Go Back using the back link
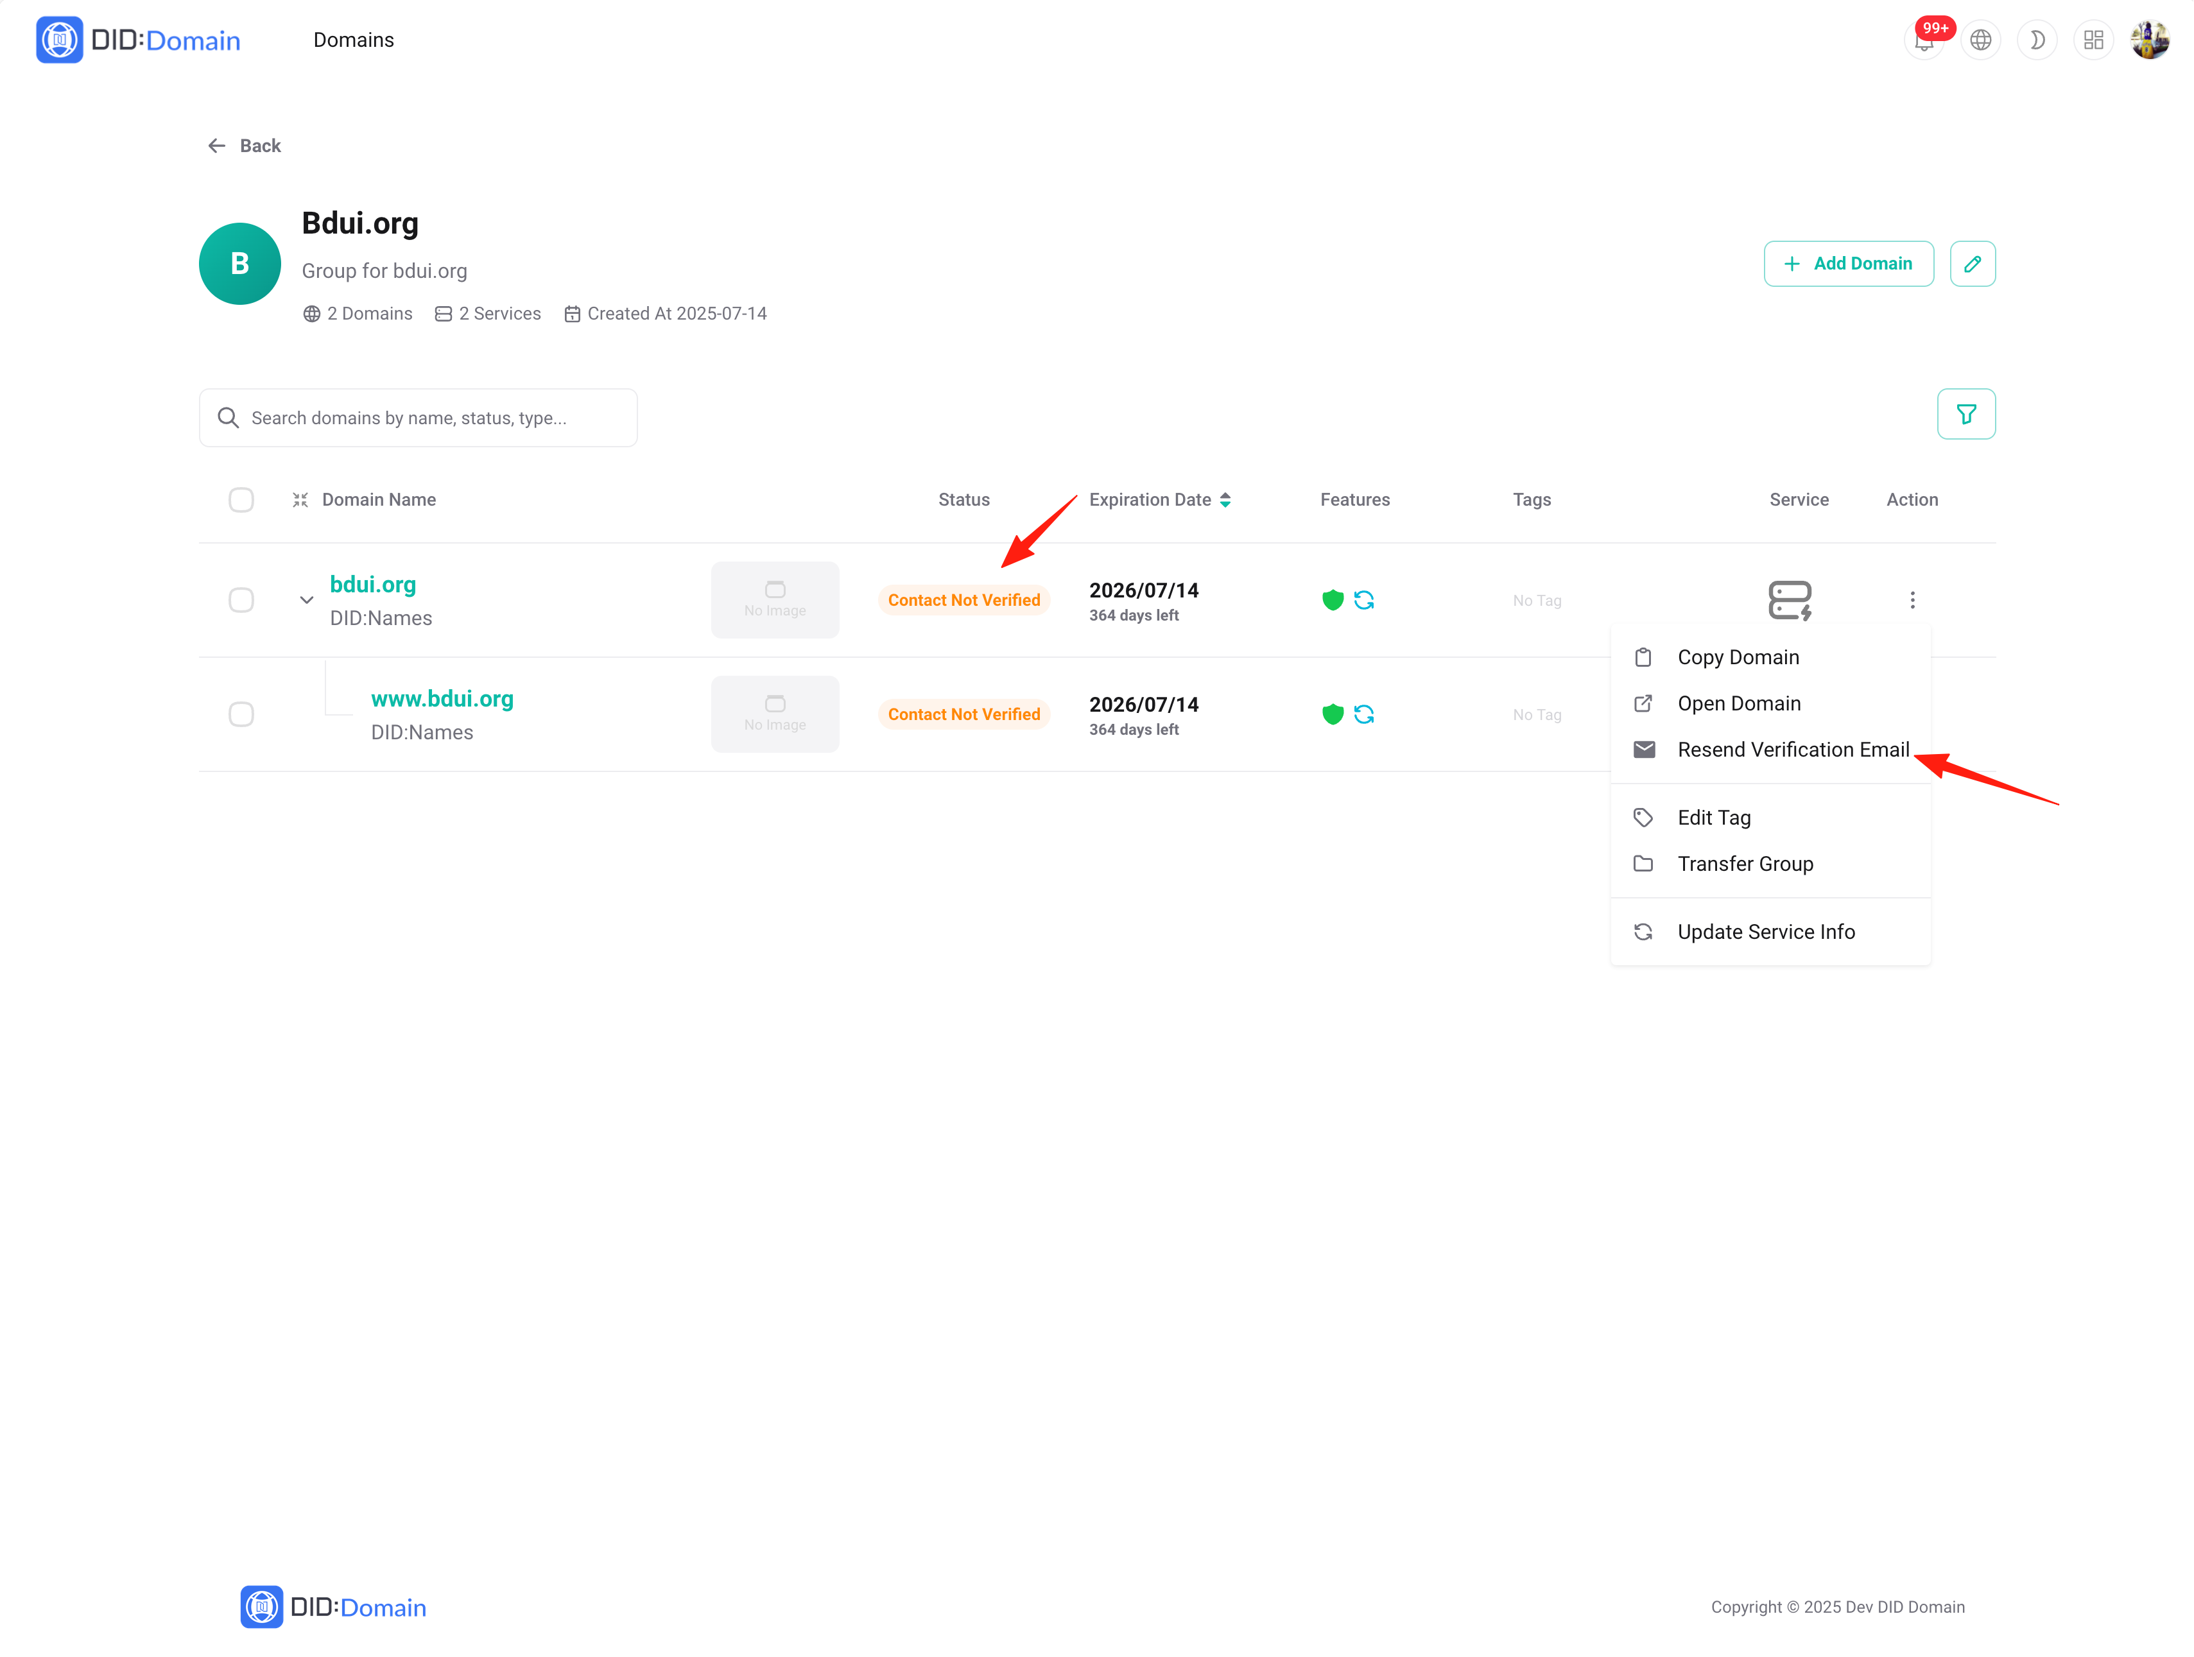Screen dimensions: 2194x1657 pos(244,146)
